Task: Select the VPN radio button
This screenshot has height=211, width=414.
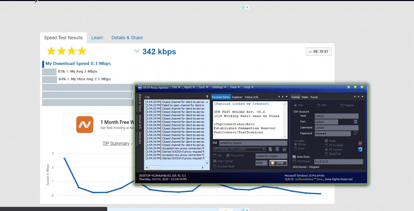Action: [319, 105]
